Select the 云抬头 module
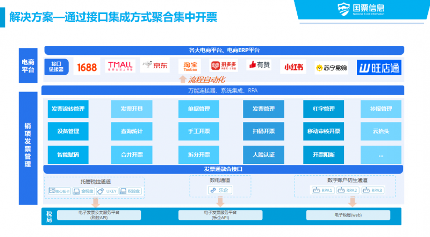The image size is (430, 237). pyautogui.click(x=381, y=131)
